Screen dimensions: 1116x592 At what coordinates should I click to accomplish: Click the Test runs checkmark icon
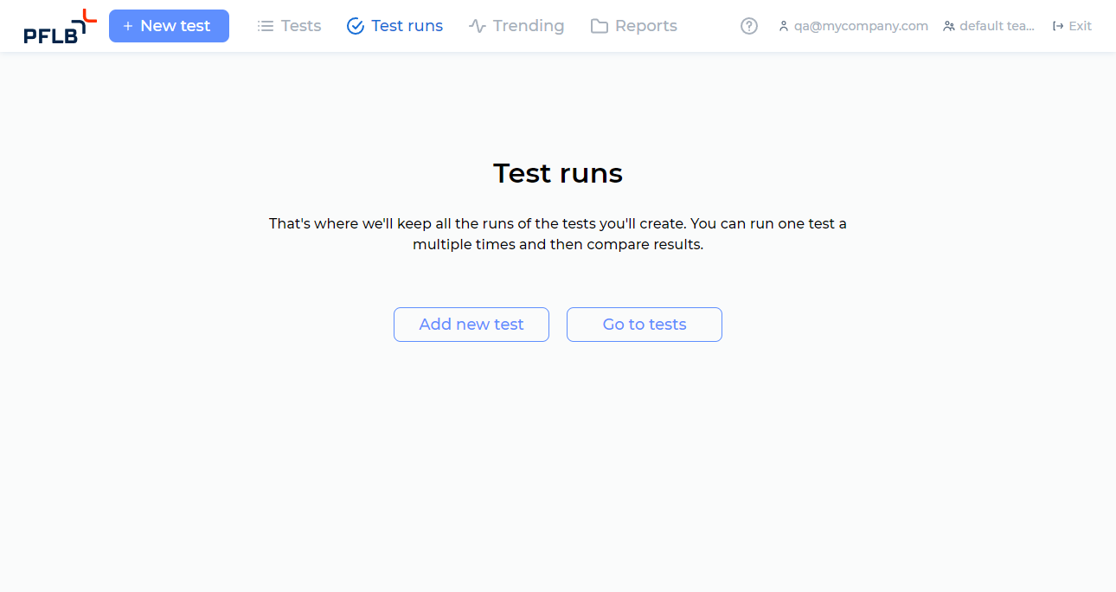point(355,26)
